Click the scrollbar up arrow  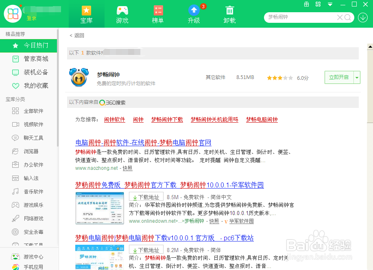(370, 47)
